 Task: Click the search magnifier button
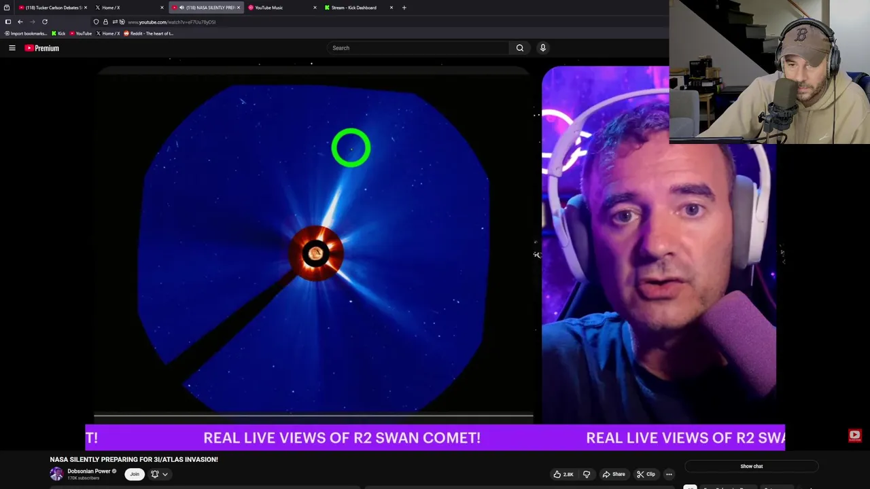click(520, 48)
